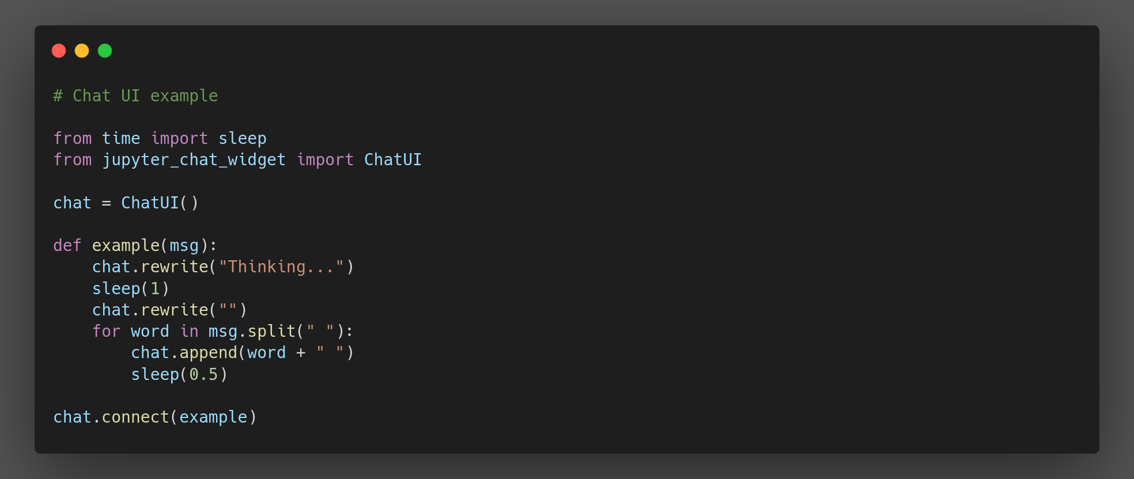This screenshot has width=1134, height=479.
Task: Click the yellow minimize window dot
Action: click(x=82, y=51)
